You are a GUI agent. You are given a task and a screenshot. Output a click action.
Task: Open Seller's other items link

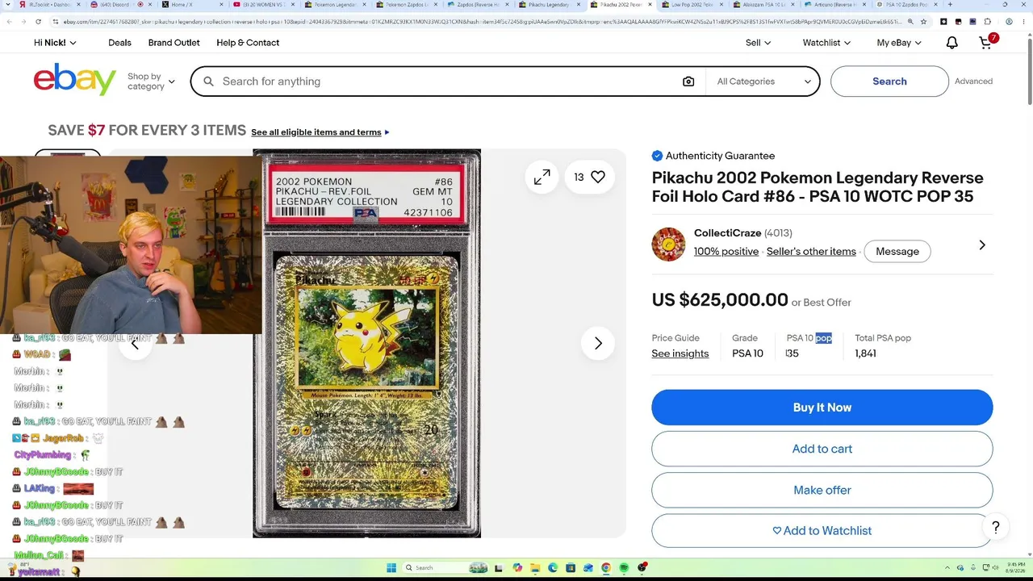[811, 252]
